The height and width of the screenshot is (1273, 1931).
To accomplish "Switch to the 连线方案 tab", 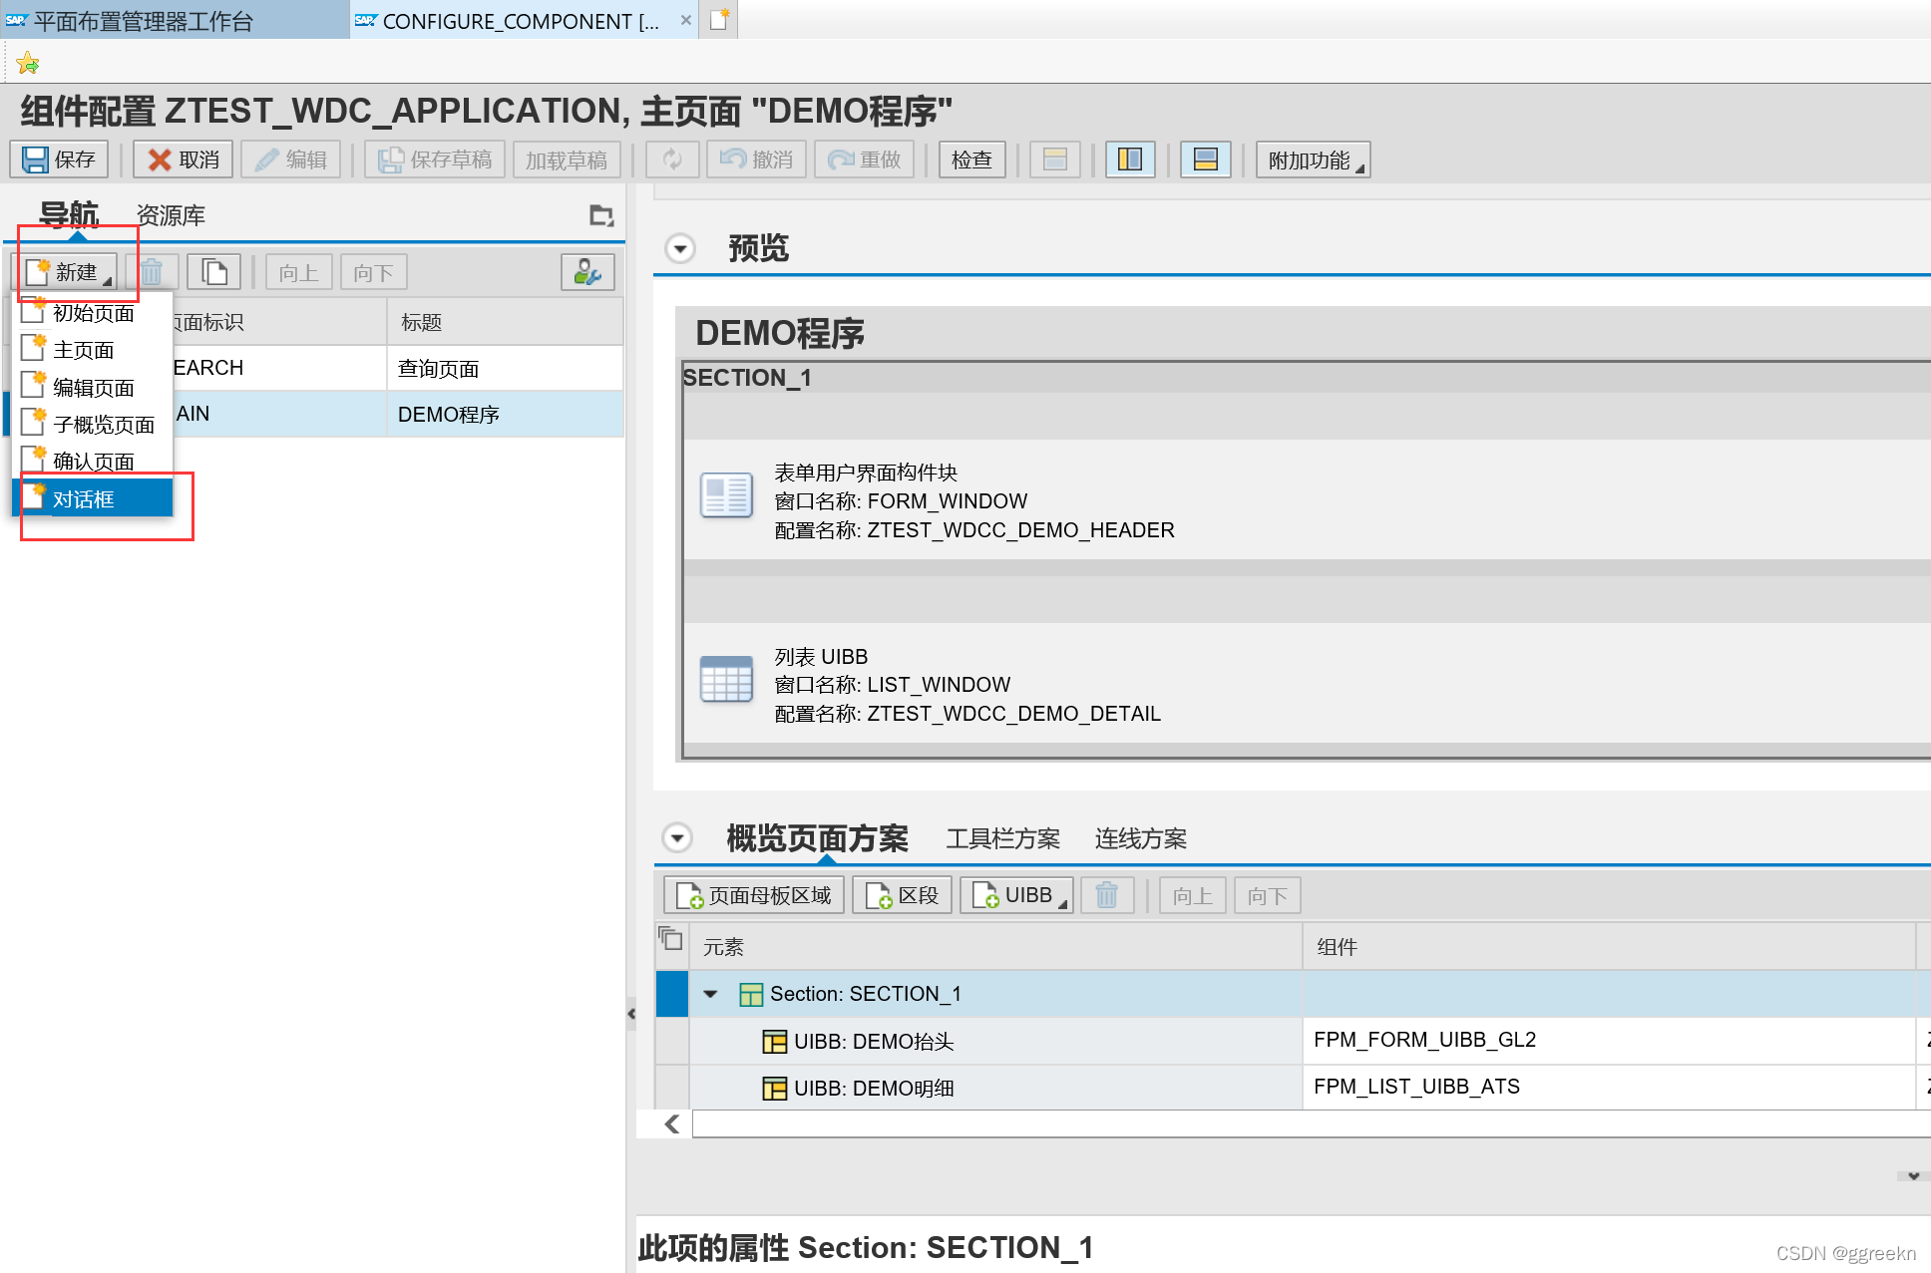I will (1140, 839).
